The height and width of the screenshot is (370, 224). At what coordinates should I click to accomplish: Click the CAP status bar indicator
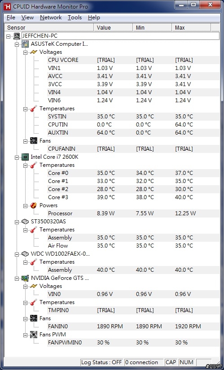coord(171,362)
